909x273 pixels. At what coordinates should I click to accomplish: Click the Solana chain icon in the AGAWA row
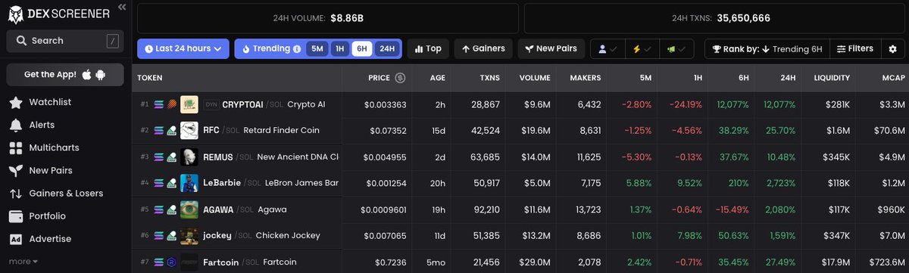point(159,210)
